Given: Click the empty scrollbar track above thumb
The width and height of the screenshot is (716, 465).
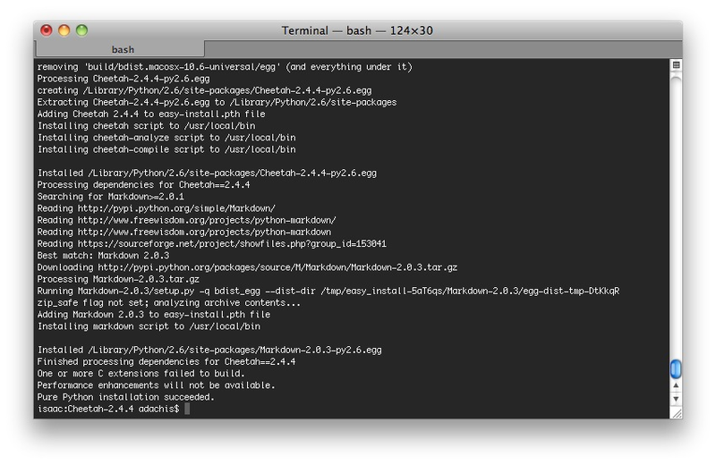Looking at the screenshot, I should (x=676, y=215).
